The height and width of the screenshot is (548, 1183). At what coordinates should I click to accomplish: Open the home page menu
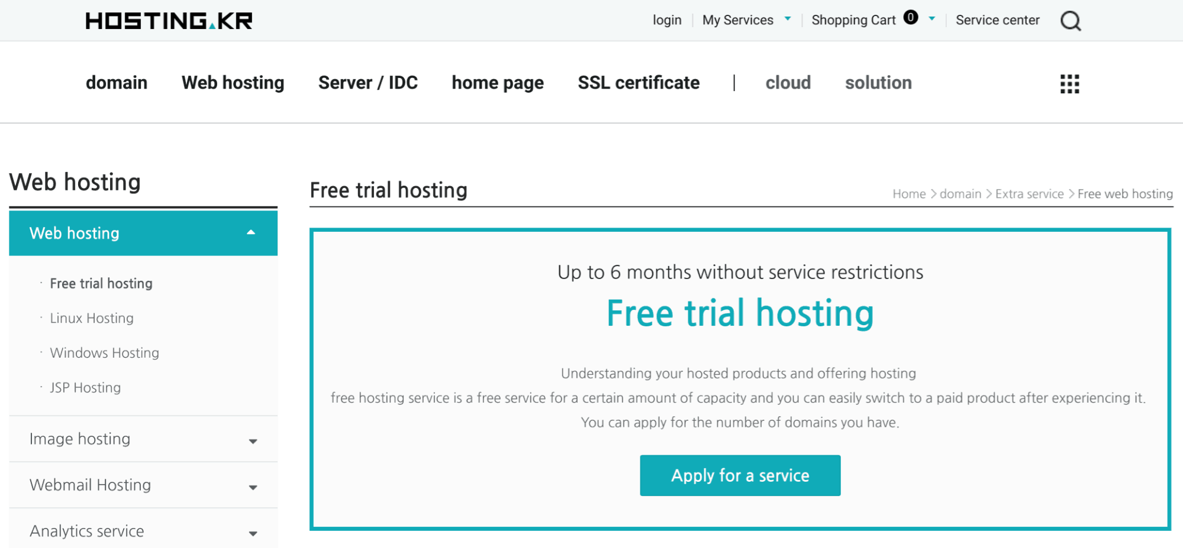tap(498, 83)
